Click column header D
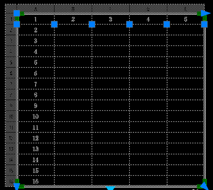This screenshot has width=213, height=190. coord(148,9)
